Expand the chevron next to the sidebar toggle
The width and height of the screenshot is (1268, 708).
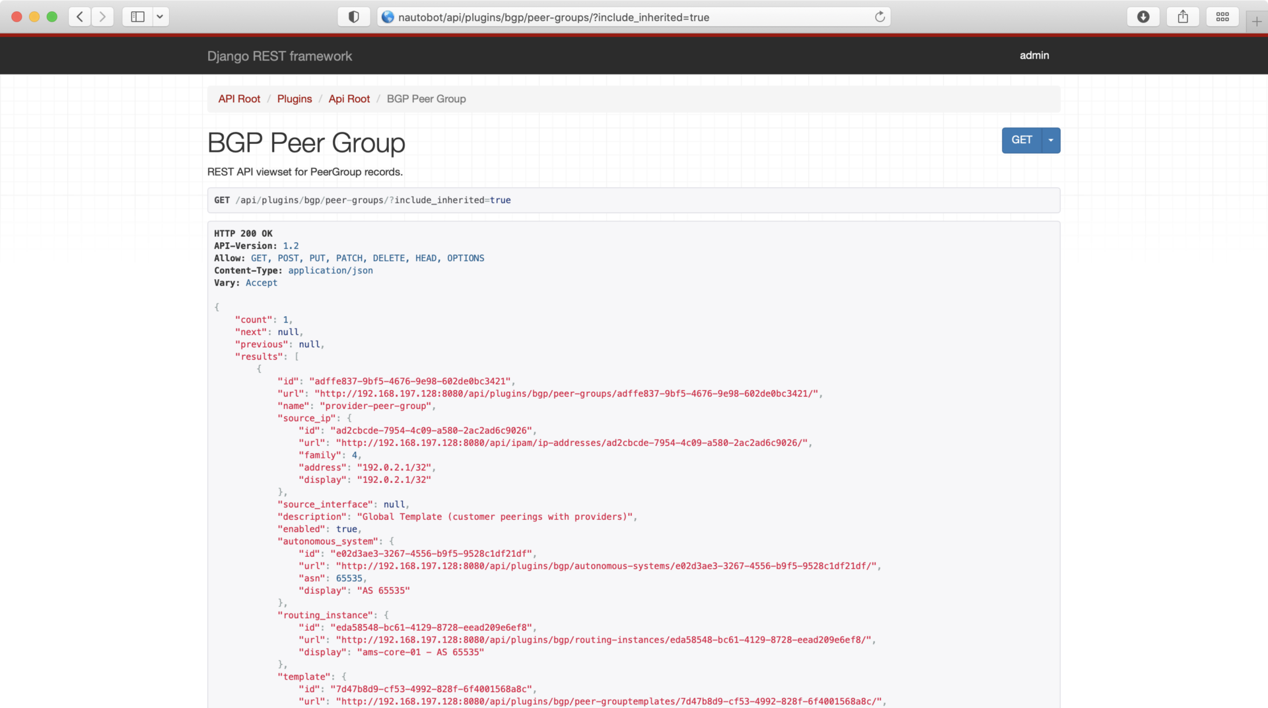(x=160, y=16)
